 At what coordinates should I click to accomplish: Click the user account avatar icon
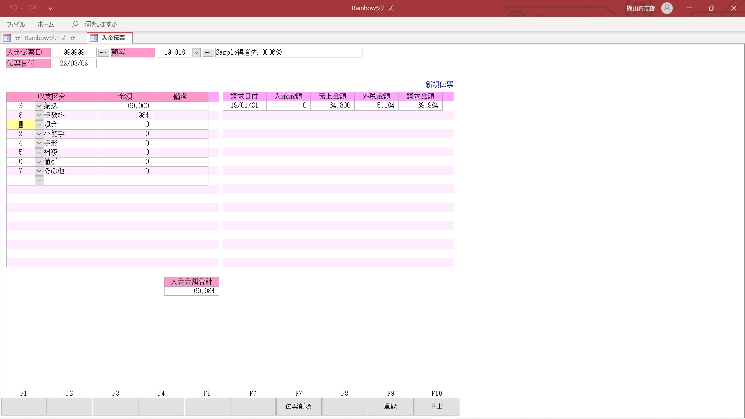click(x=667, y=8)
